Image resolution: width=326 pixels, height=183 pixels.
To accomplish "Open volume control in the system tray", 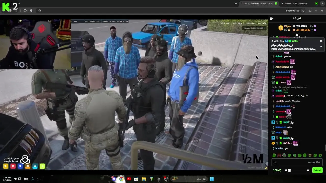I will click(16, 179).
